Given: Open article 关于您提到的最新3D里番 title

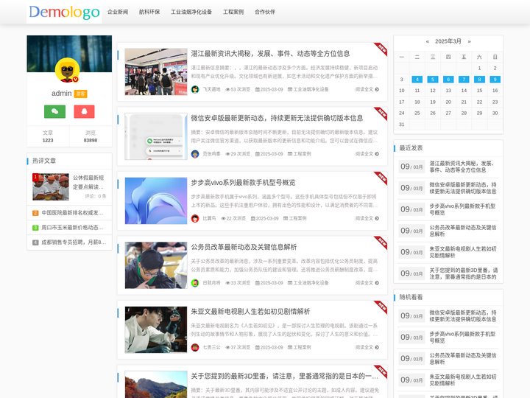Looking at the screenshot, I should coord(284,376).
